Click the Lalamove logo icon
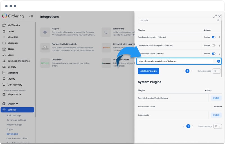 (x=106, y=48)
